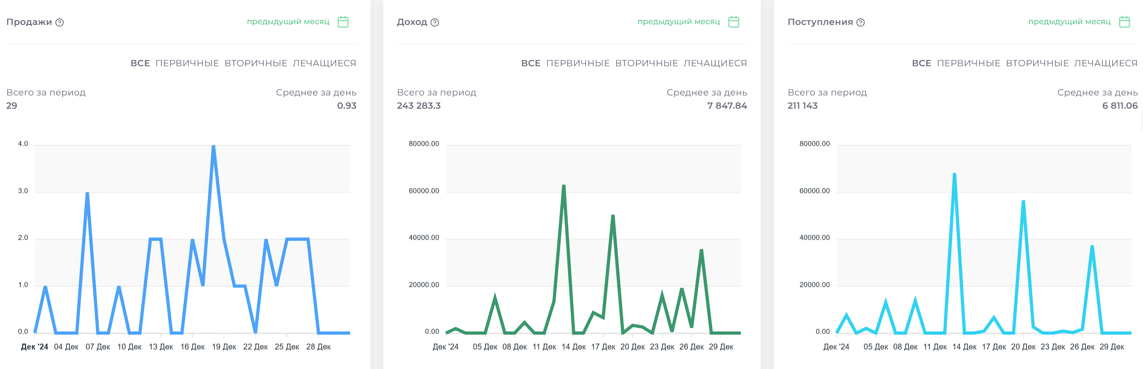Click the highest peak on receipts chart

(x=954, y=174)
